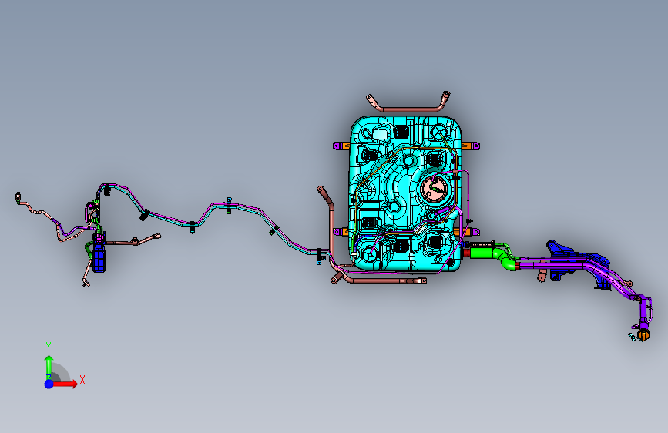The image size is (668, 433).
Task: Select the red X axis arrow of triad
Action: tap(65, 384)
